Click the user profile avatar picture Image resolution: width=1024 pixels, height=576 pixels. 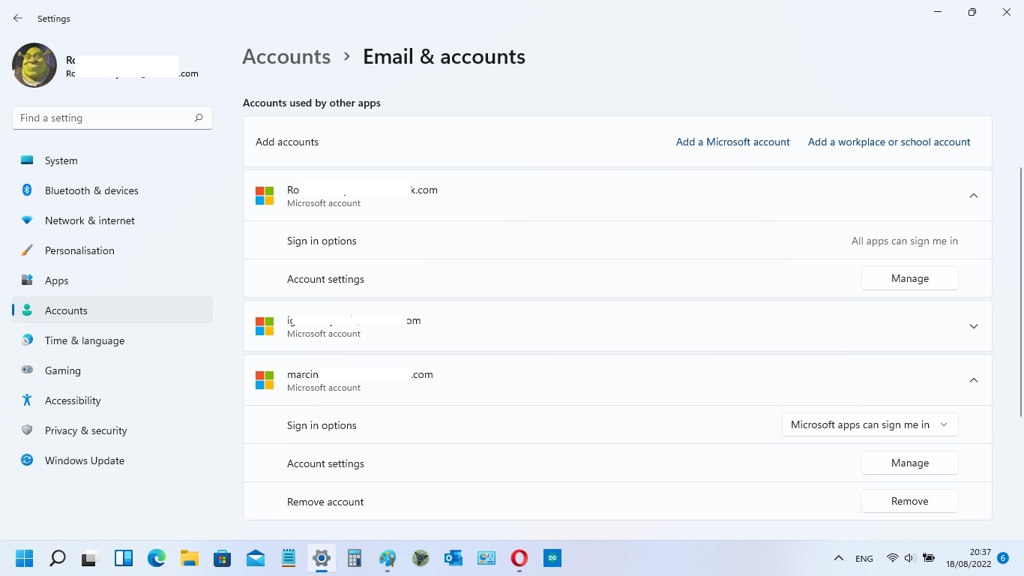34,65
